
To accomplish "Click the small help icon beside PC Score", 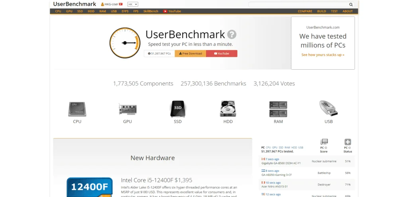I will click(x=326, y=148).
